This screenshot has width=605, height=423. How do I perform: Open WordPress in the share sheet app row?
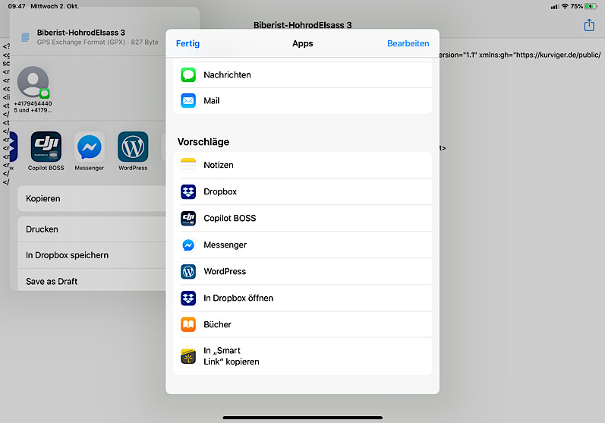tap(133, 147)
